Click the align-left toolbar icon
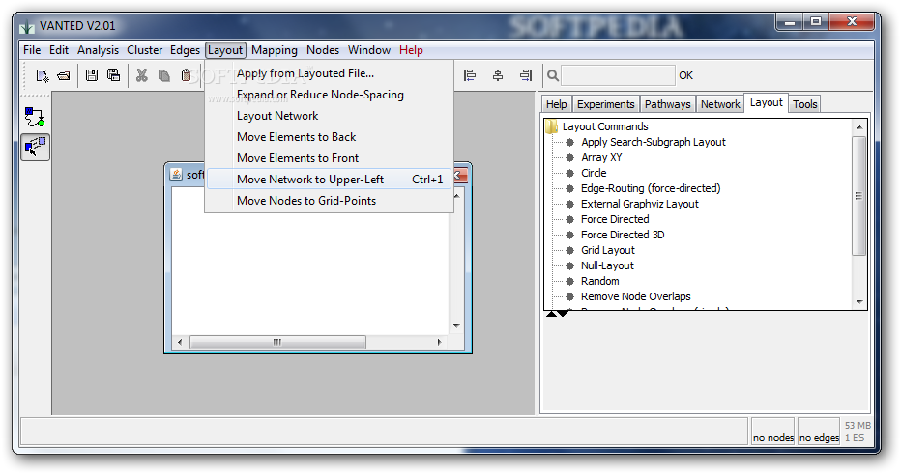 point(470,75)
